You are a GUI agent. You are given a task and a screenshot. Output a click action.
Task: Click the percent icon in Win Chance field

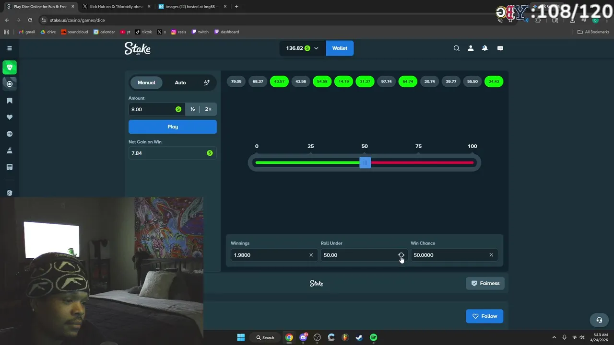[491, 255]
